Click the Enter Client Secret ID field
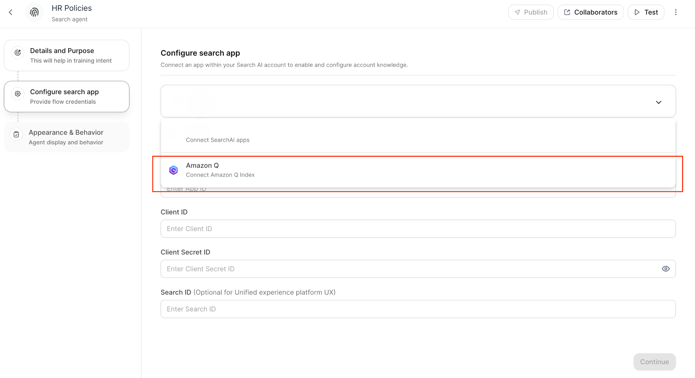The image size is (695, 378). coord(407,269)
